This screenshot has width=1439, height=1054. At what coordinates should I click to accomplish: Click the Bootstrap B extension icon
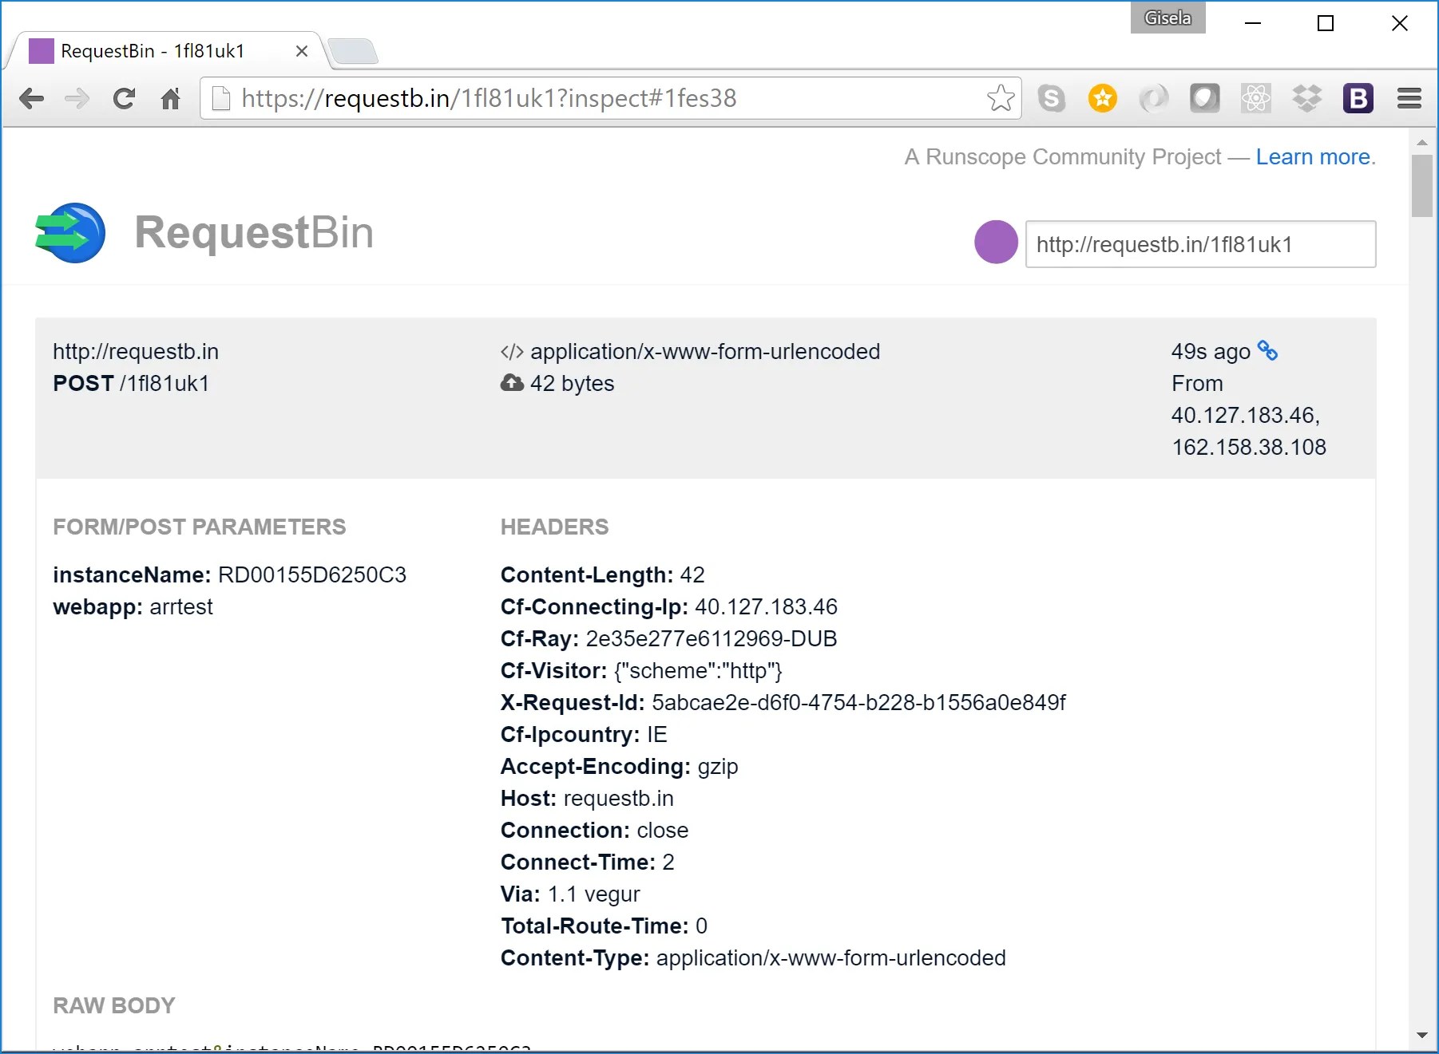pyautogui.click(x=1358, y=98)
